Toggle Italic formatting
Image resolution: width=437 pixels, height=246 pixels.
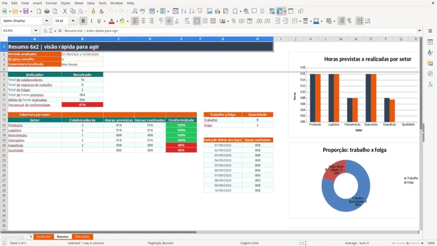tap(91, 21)
